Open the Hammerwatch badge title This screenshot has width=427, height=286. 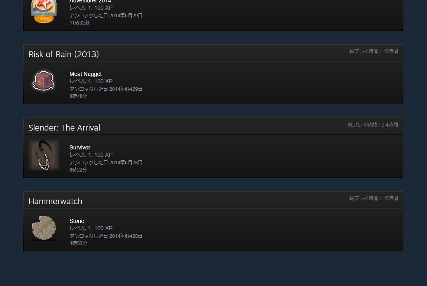pyautogui.click(x=55, y=201)
